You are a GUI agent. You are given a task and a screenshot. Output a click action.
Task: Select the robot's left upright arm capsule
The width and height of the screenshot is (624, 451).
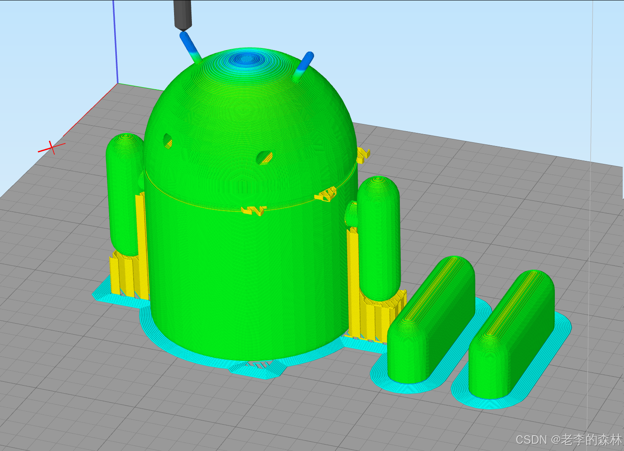point(124,194)
